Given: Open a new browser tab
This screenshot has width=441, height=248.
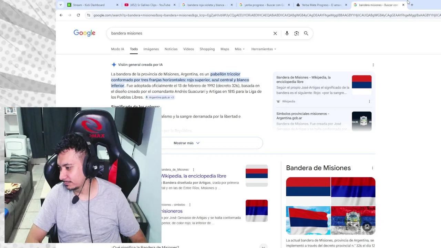Looking at the screenshot, I should pos(412,5).
